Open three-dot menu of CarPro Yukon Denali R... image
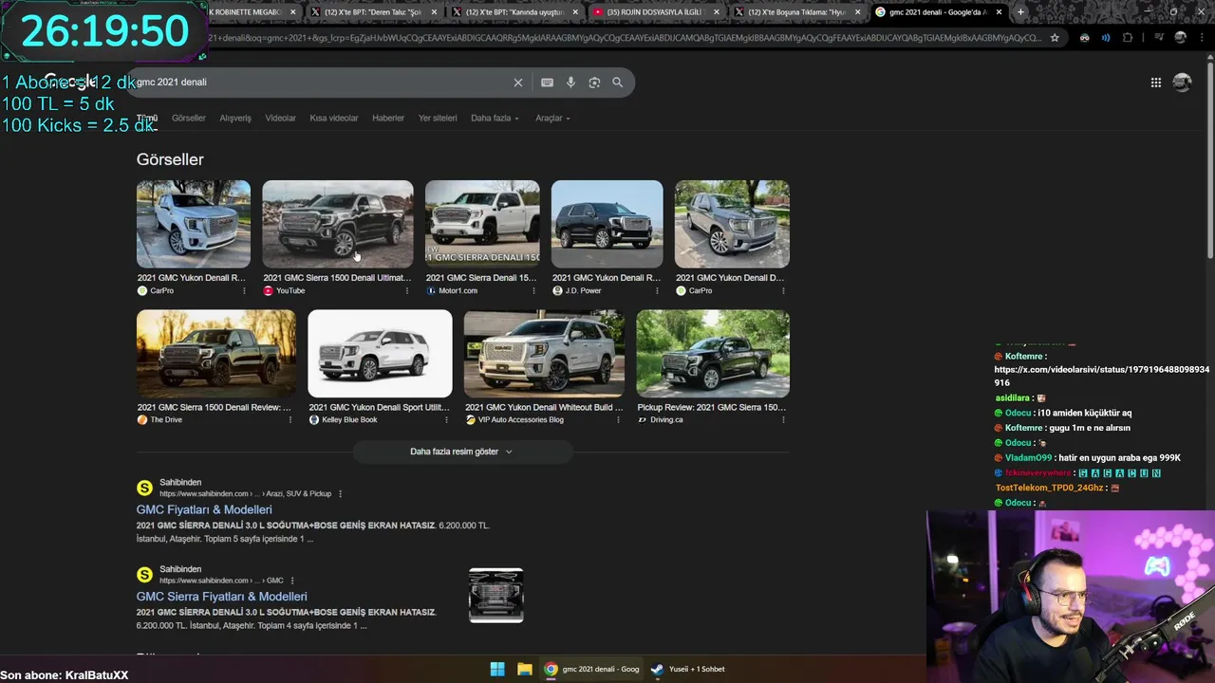Image resolution: width=1215 pixels, height=683 pixels. tap(244, 291)
